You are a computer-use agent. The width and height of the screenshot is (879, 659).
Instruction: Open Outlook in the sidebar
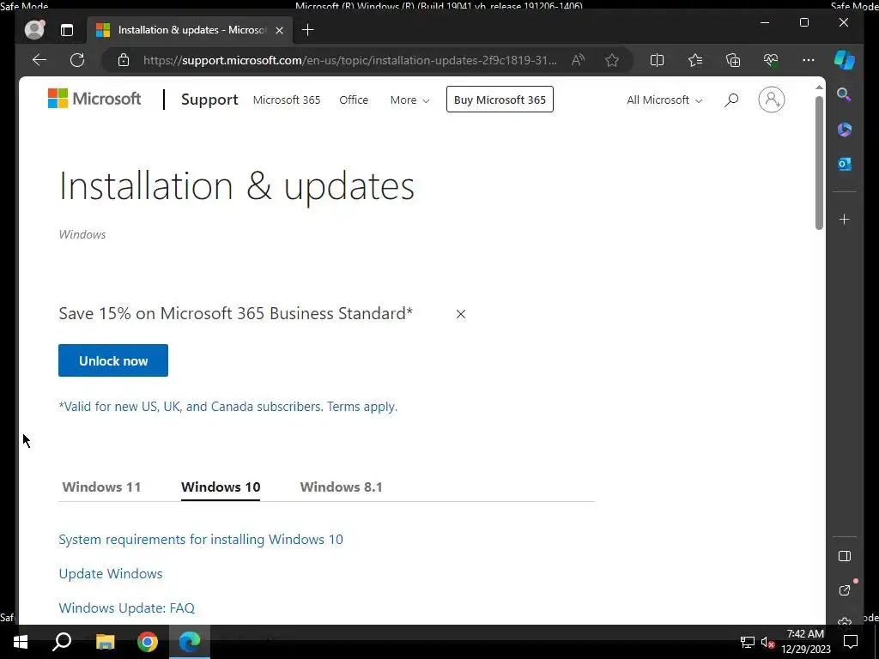845,164
